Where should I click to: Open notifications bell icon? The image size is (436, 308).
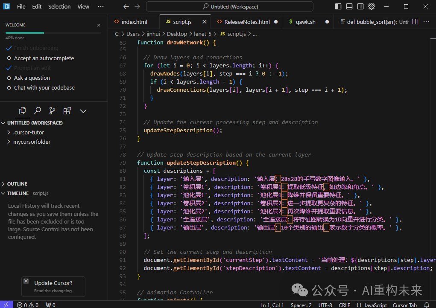(x=427, y=305)
